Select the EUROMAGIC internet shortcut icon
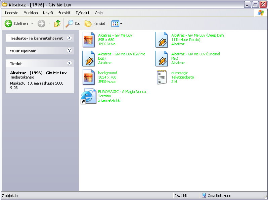 88,96
